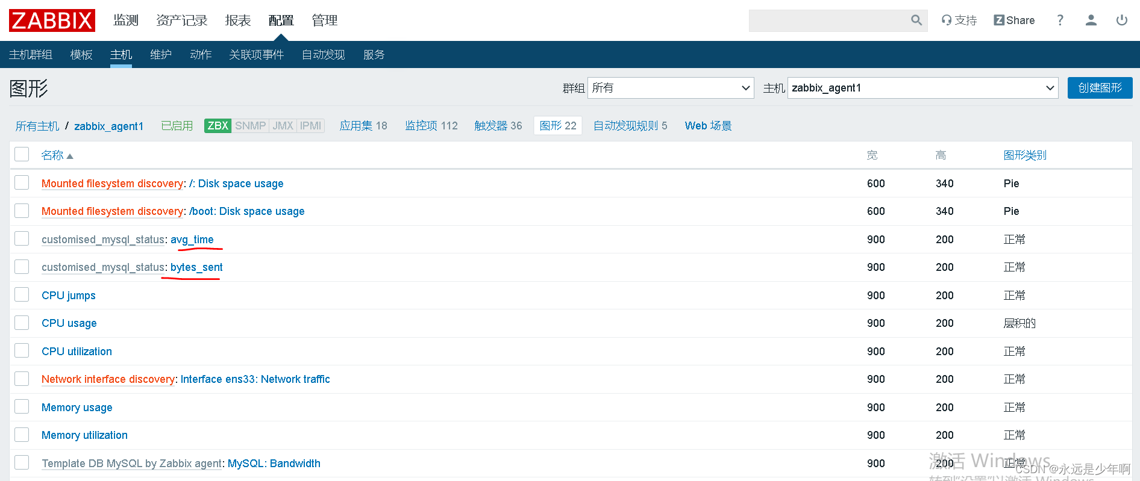
Task: Click the ZBX availability badge
Action: click(x=218, y=126)
